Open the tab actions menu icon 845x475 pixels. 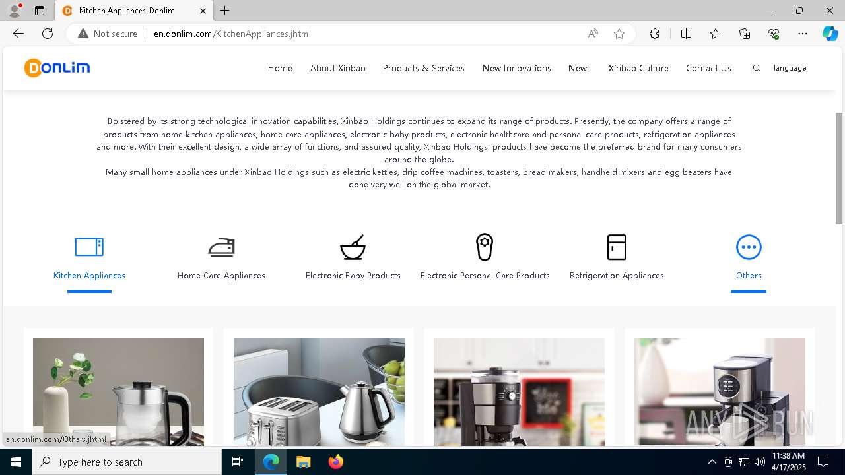[40, 11]
